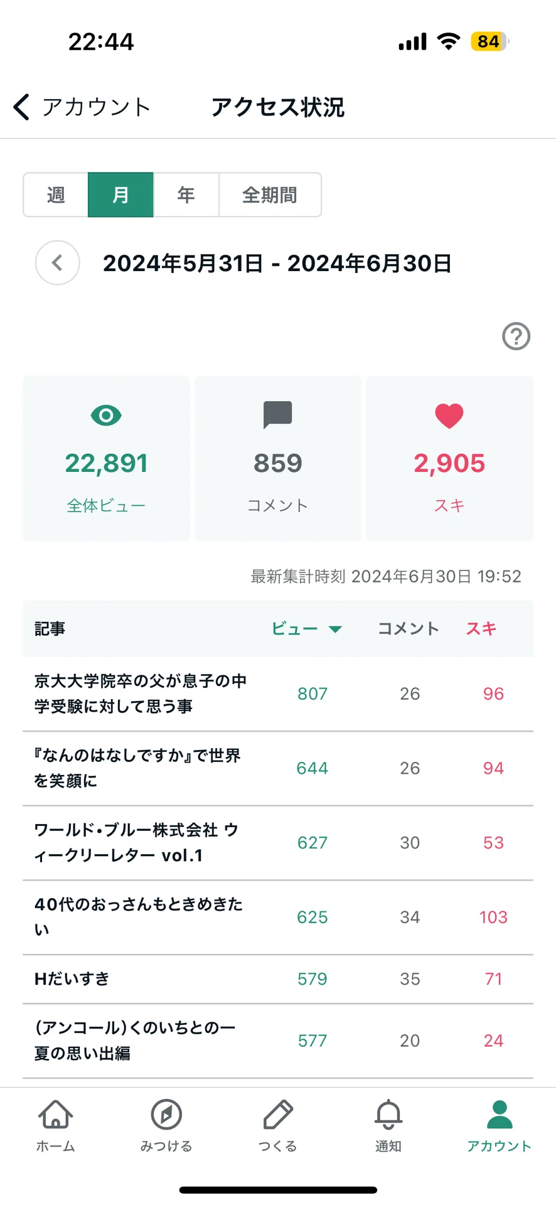Open the みつける compass icon
The image size is (556, 1205).
[166, 1115]
